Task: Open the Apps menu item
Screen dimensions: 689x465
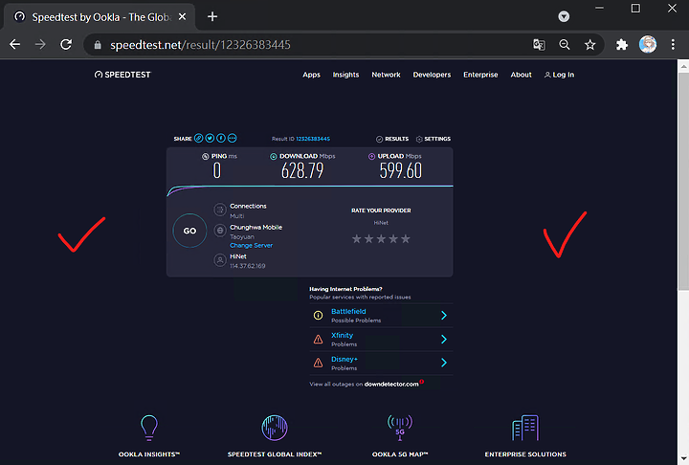Action: click(312, 75)
